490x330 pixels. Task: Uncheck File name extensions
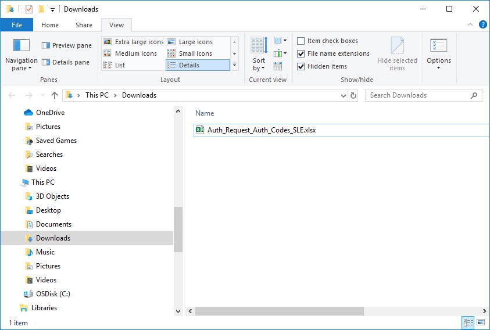[x=333, y=54]
